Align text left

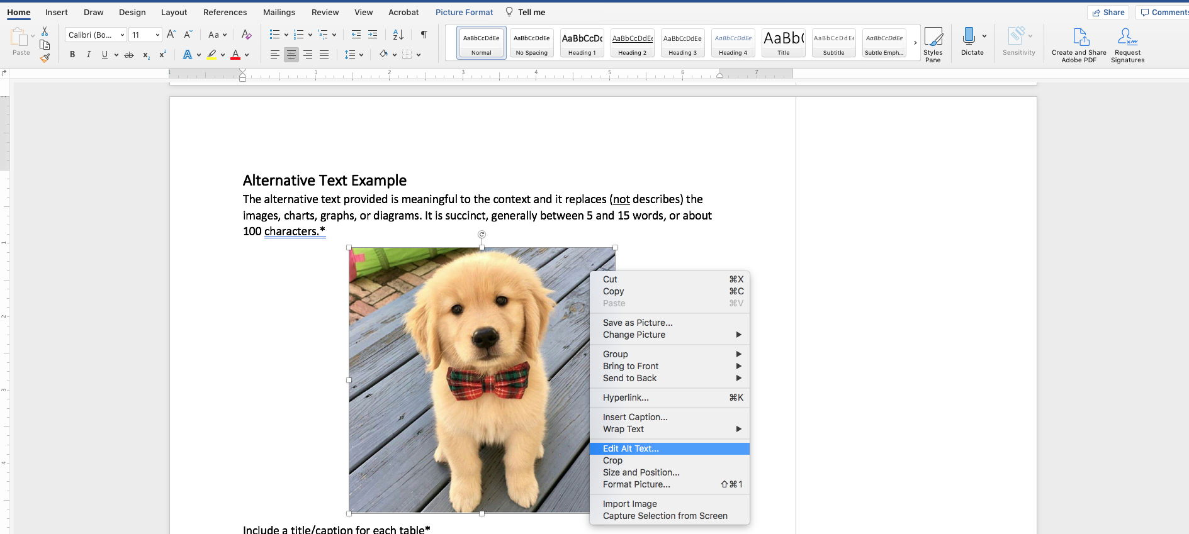[274, 55]
